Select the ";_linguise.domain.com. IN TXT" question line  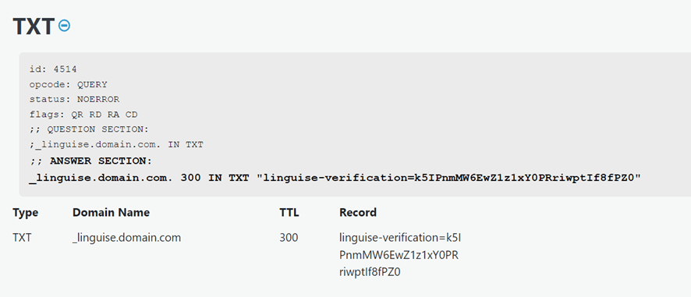click(x=116, y=144)
